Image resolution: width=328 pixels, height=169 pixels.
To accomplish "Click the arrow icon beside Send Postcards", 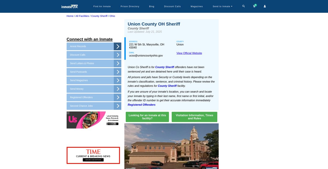I will (118, 72).
